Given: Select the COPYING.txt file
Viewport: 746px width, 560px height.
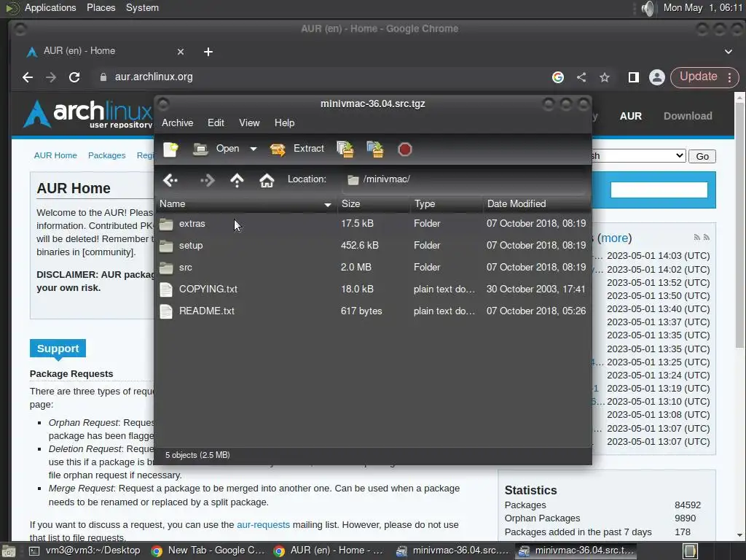Looking at the screenshot, I should coord(373,289).
